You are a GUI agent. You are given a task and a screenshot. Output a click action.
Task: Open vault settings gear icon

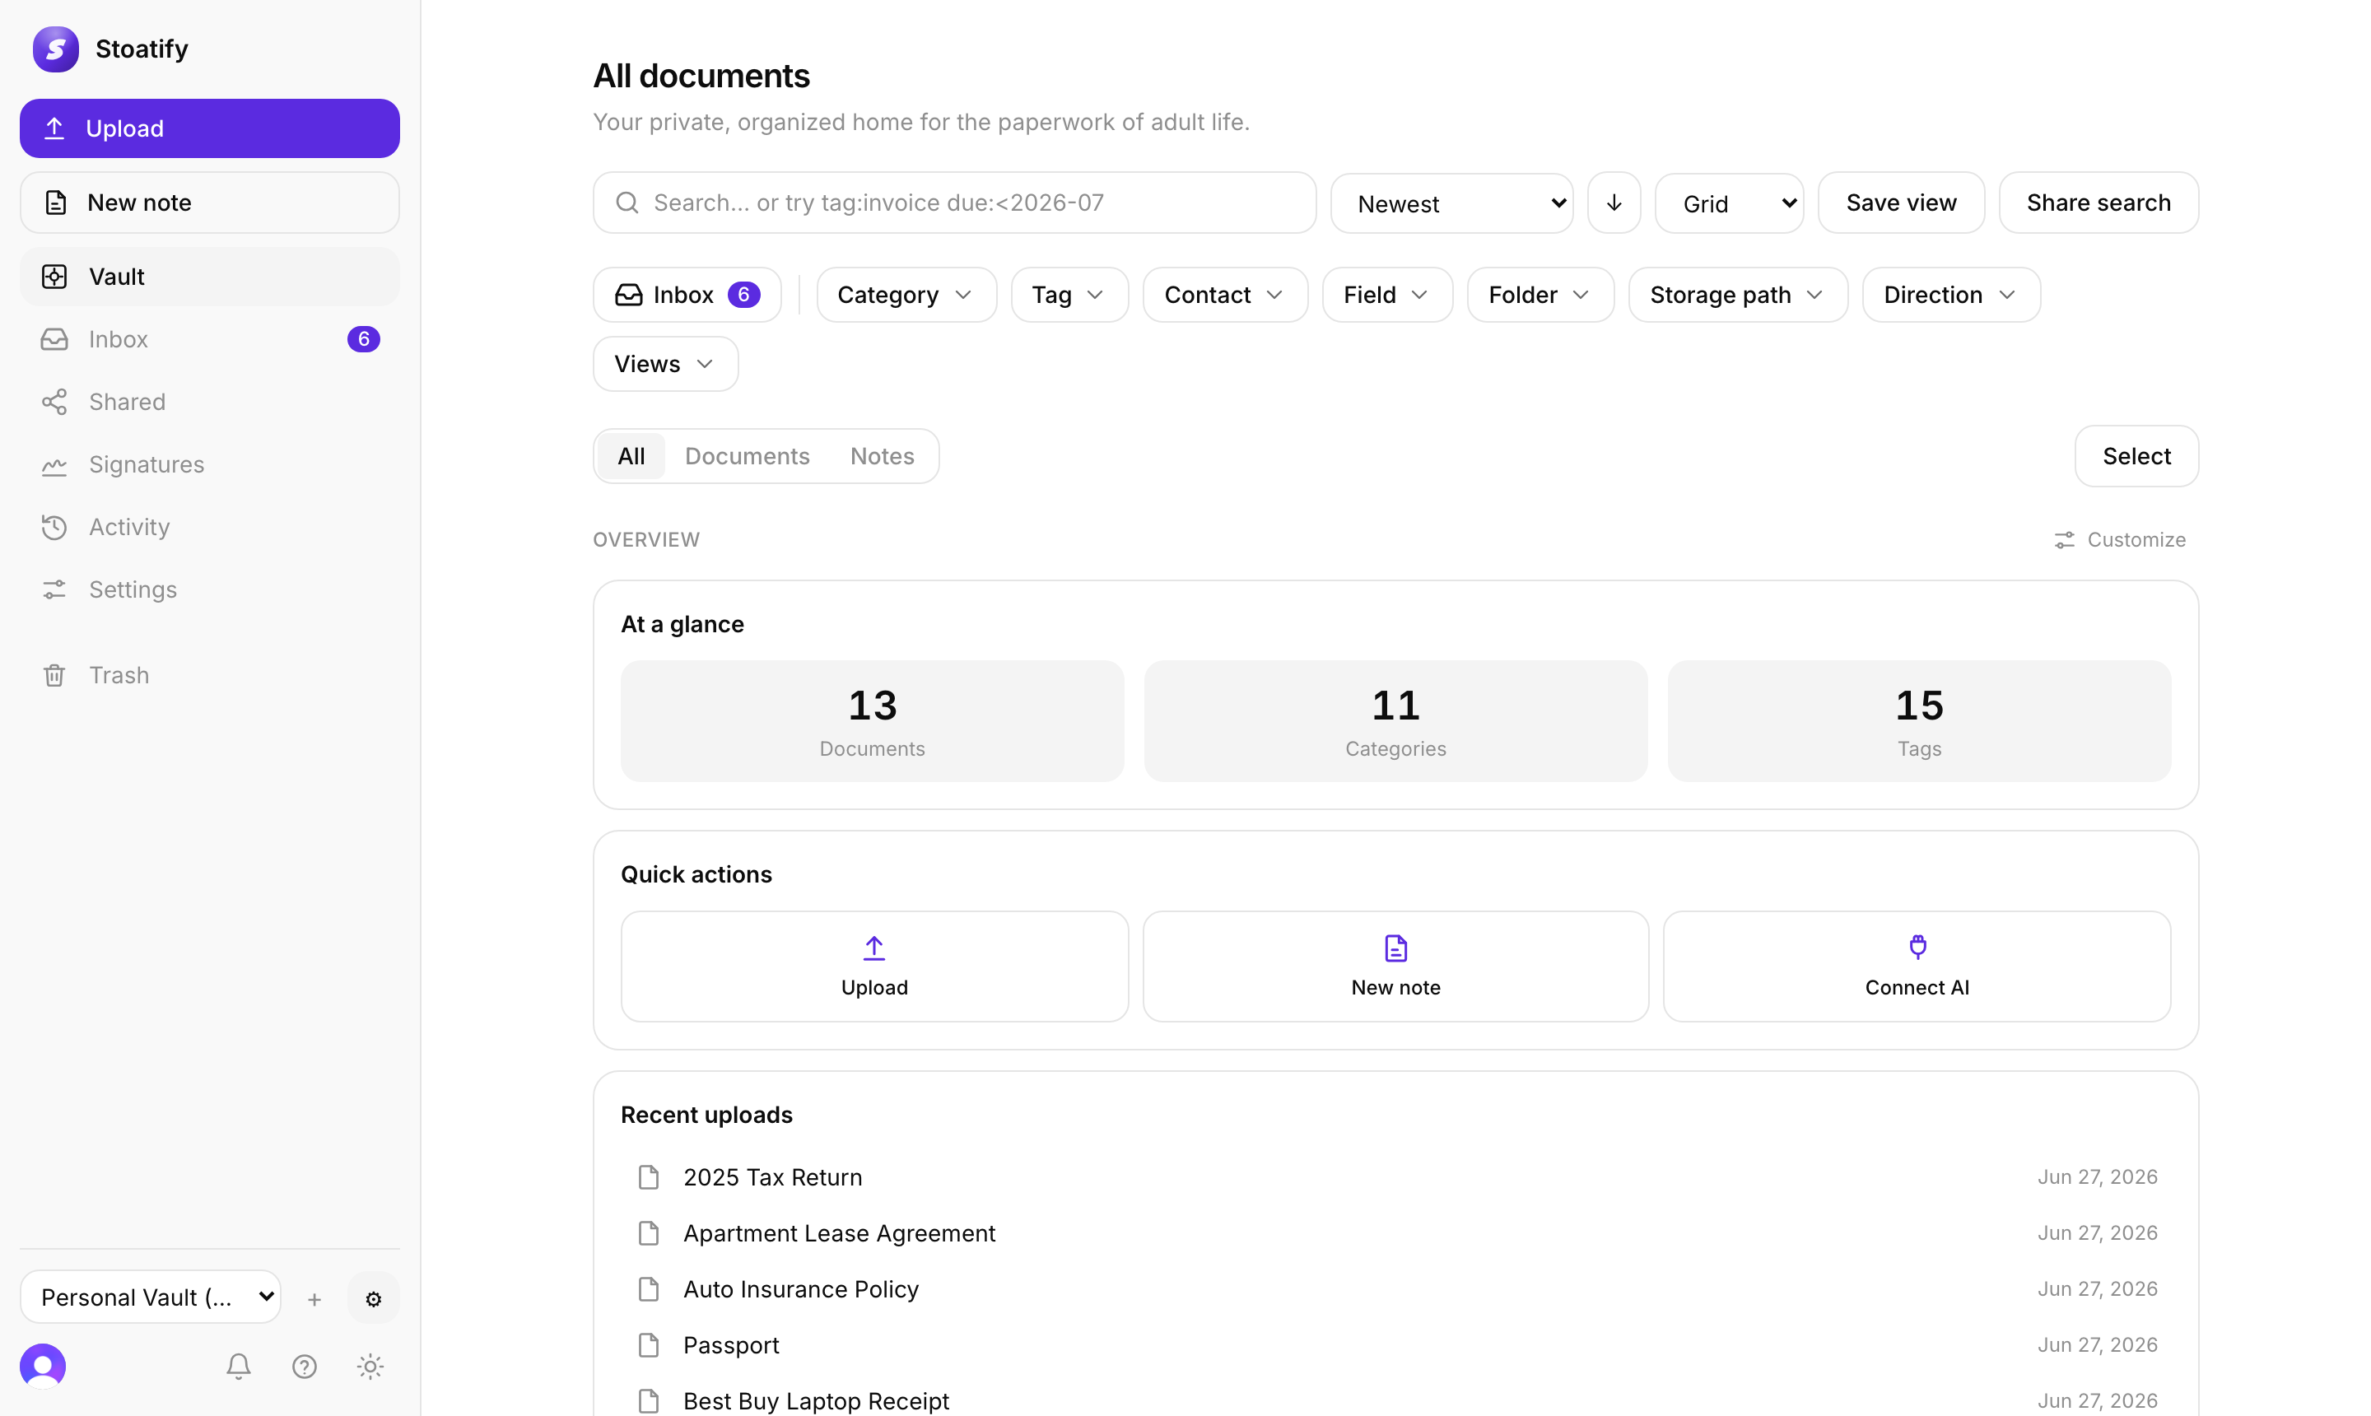coord(373,1297)
